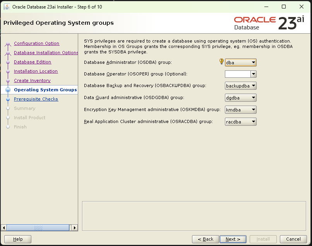
Task: Click the right arrow of the sidebar scrollbar
Action: 75,227
